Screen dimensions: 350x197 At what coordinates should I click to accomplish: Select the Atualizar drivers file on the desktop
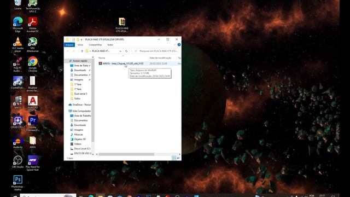click(33, 84)
